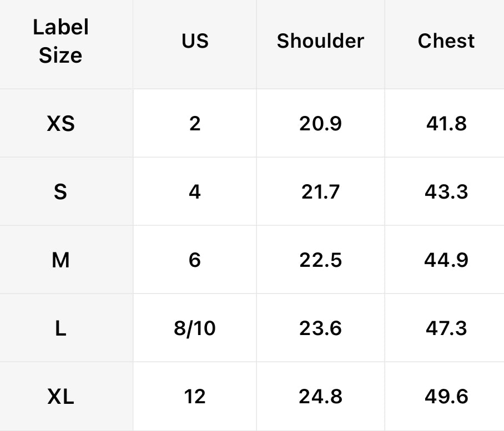This screenshot has height=431, width=504.
Task: Click the 21.7 shoulder value
Action: tap(320, 192)
